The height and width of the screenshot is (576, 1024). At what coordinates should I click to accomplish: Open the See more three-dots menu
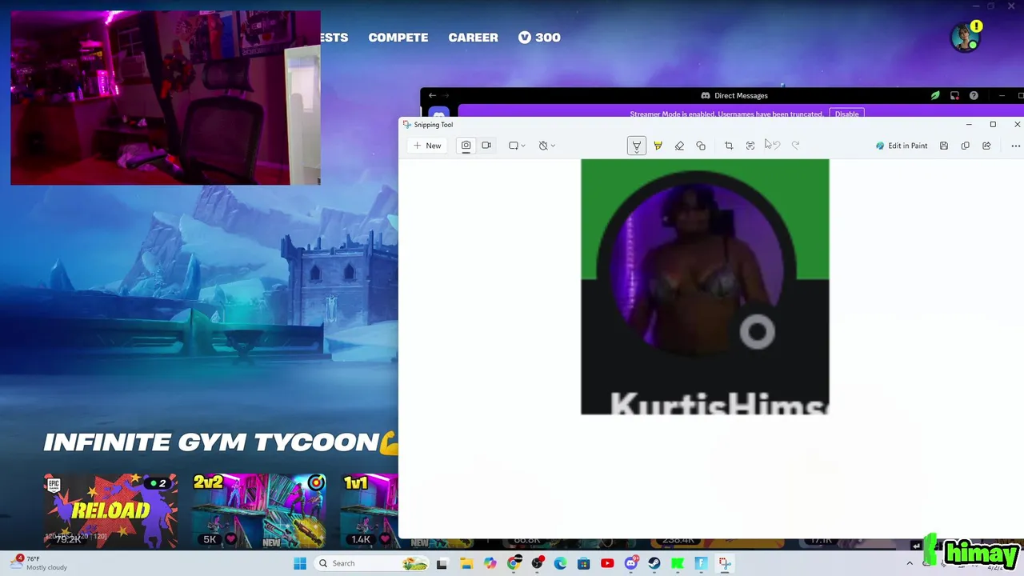(x=1015, y=146)
